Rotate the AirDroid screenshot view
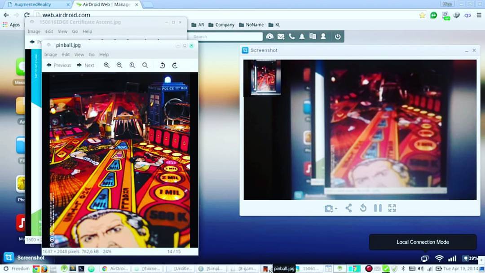The height and width of the screenshot is (273, 485). pyautogui.click(x=363, y=208)
